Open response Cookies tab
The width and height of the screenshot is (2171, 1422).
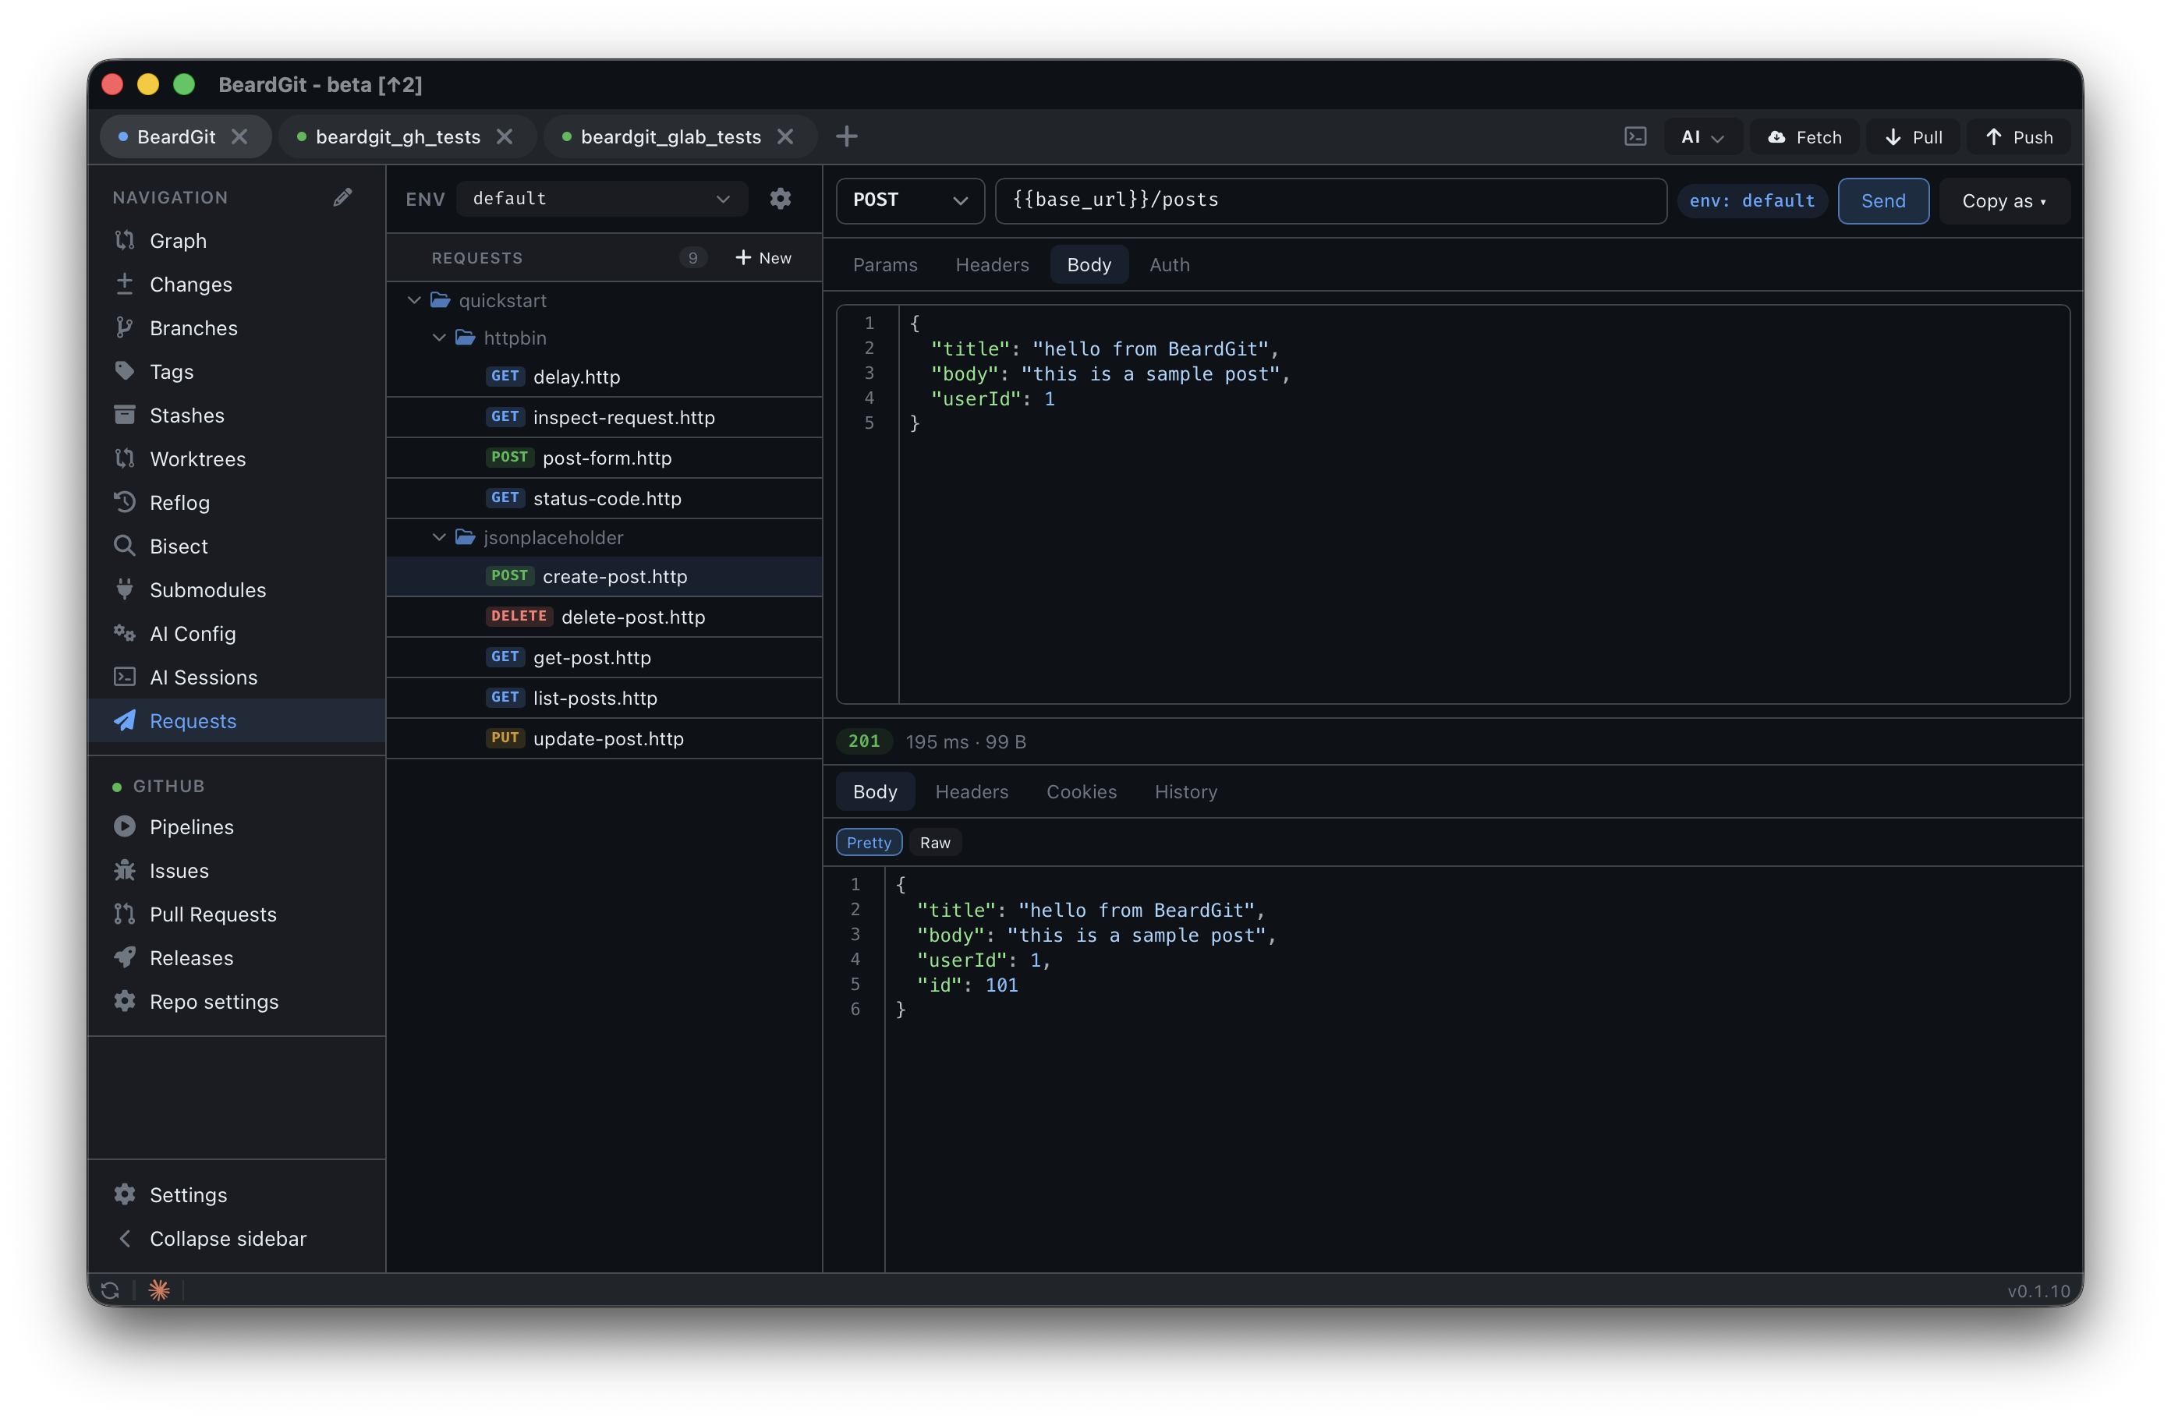1081,792
